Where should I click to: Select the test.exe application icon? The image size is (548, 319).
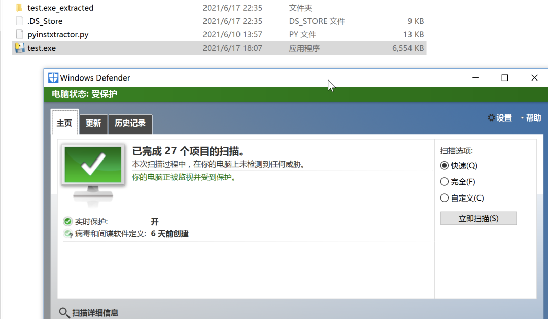[20, 48]
